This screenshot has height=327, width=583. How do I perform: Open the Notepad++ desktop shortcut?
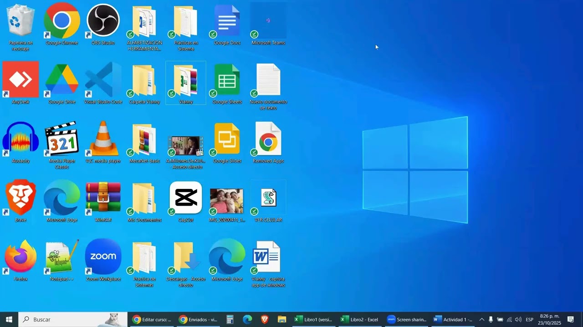pyautogui.click(x=62, y=261)
